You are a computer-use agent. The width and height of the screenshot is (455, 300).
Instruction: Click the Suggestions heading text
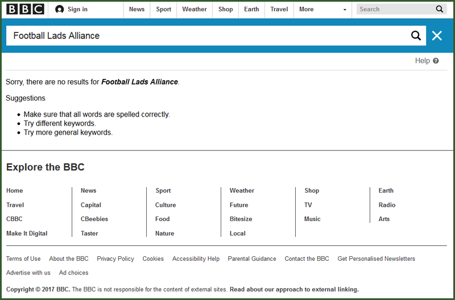coord(26,98)
